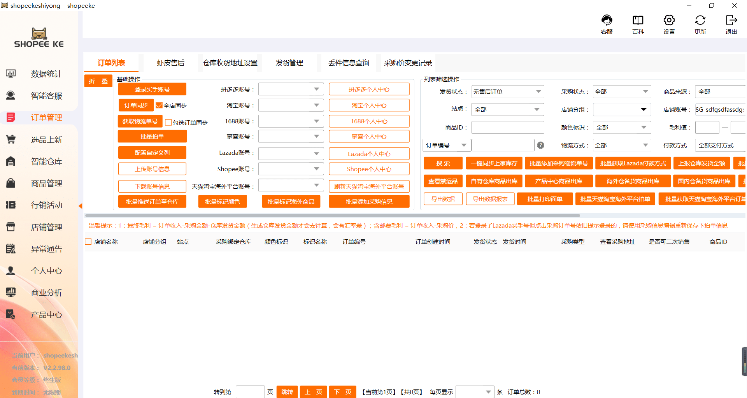Click the 订单同步 button
The width and height of the screenshot is (747, 398).
(136, 105)
